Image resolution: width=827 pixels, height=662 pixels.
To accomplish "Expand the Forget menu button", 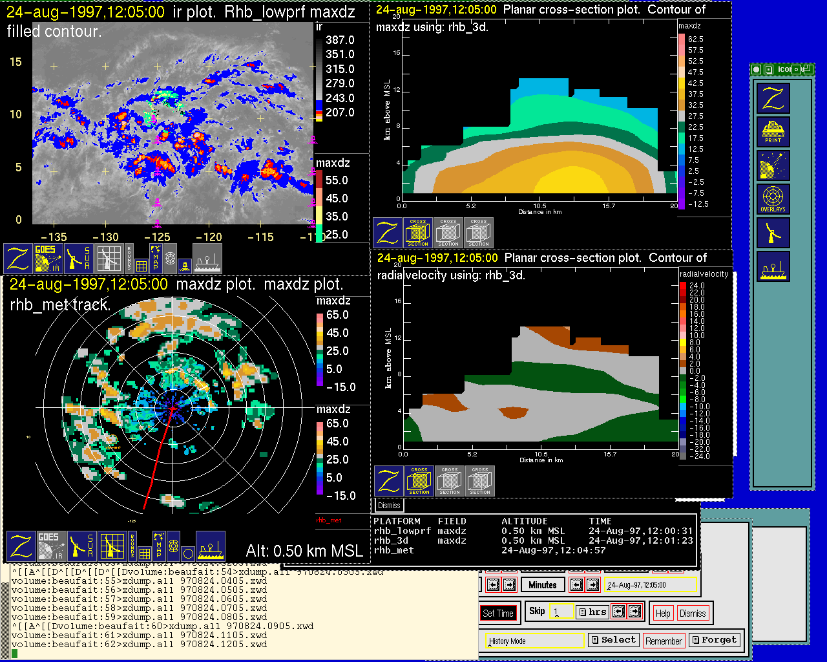I will [713, 640].
